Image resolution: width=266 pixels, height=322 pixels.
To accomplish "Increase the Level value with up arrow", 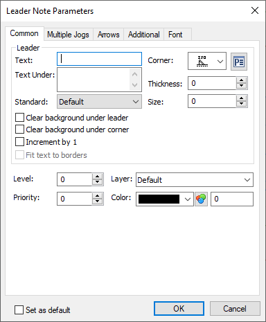I will (98, 177).
